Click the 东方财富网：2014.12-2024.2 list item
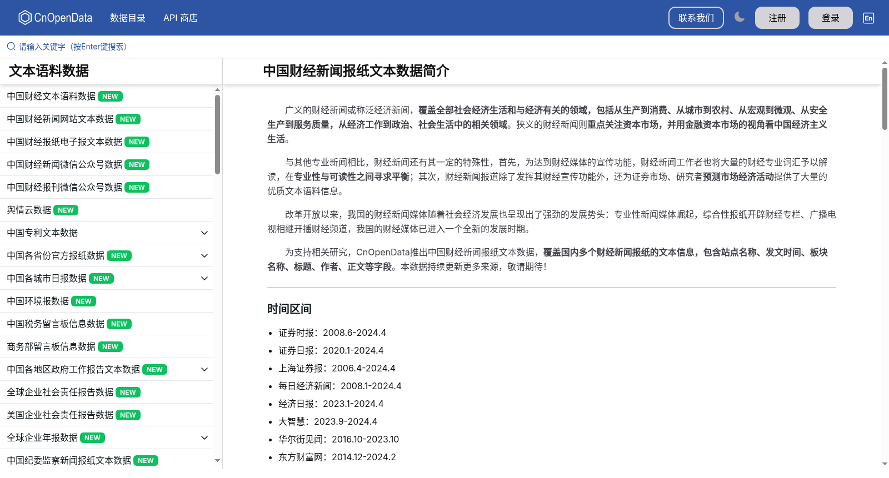889x478 pixels. tap(337, 457)
